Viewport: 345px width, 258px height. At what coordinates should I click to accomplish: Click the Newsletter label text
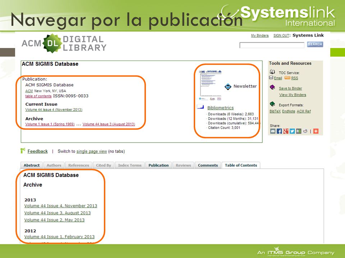point(245,86)
